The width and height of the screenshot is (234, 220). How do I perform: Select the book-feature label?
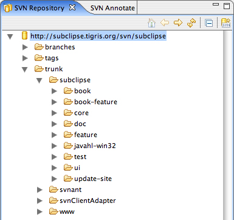(x=95, y=102)
